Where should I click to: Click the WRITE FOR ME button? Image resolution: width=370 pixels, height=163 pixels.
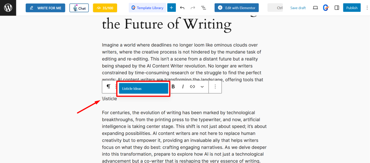45,8
